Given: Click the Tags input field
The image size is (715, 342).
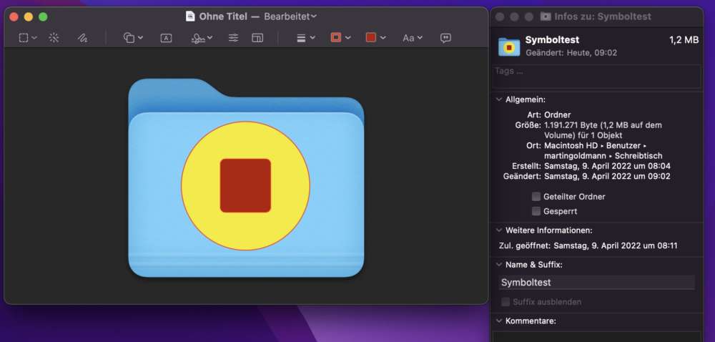Looking at the screenshot, I should coord(597,76).
